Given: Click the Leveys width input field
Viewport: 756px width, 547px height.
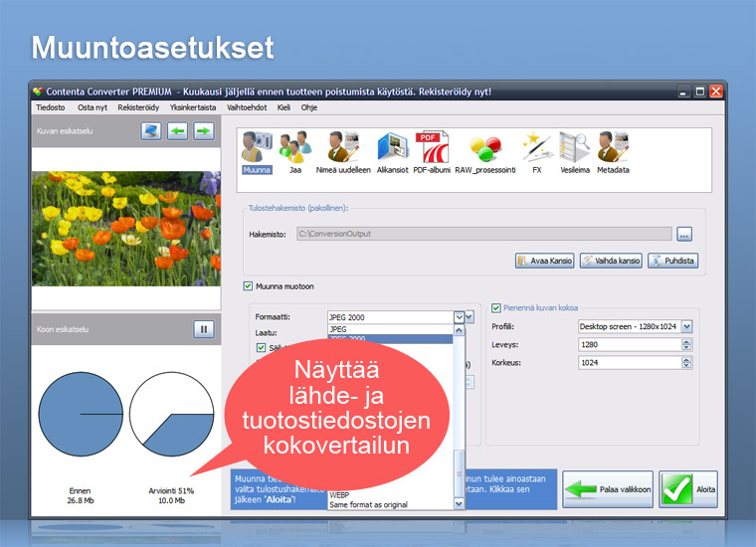Looking at the screenshot, I should point(630,344).
